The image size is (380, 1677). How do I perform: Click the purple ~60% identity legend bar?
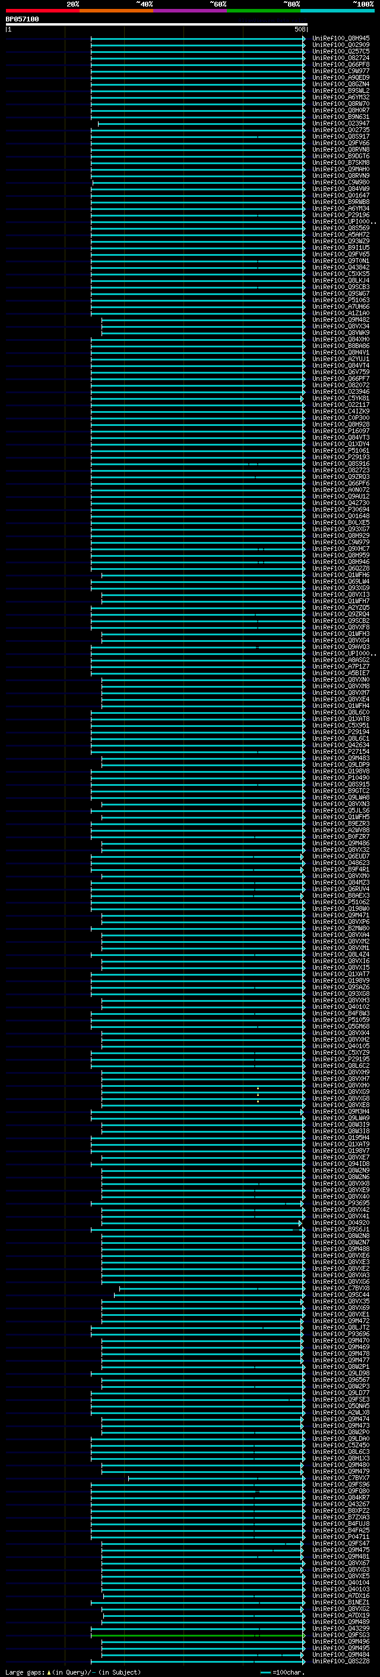189,11
